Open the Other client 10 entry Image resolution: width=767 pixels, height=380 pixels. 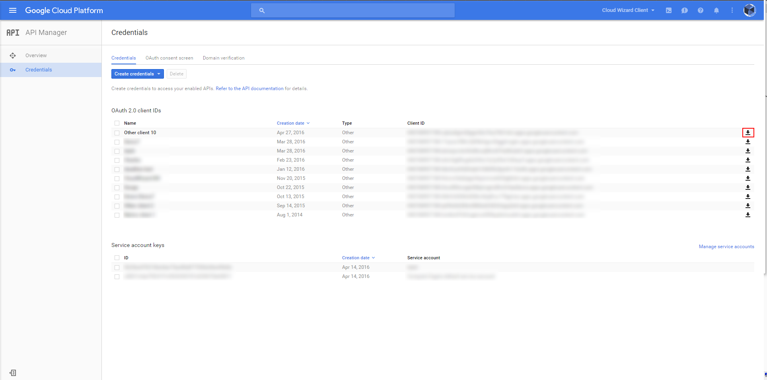[x=140, y=133]
